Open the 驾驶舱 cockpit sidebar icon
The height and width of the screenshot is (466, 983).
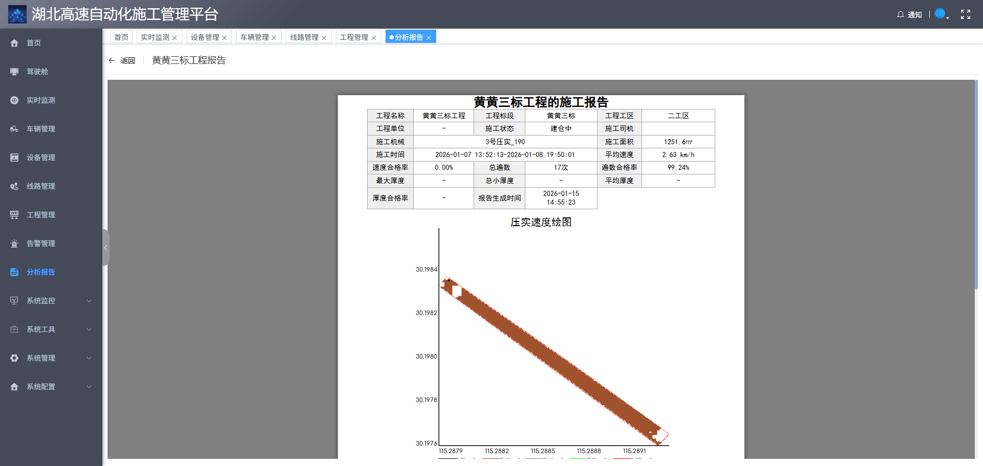(14, 72)
